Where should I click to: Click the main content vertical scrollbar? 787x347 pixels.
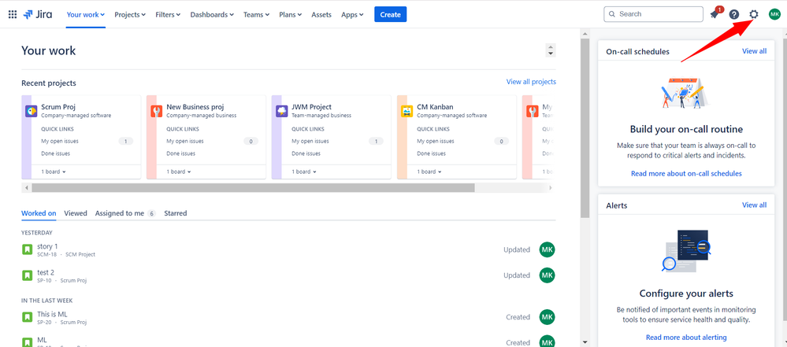click(x=585, y=128)
